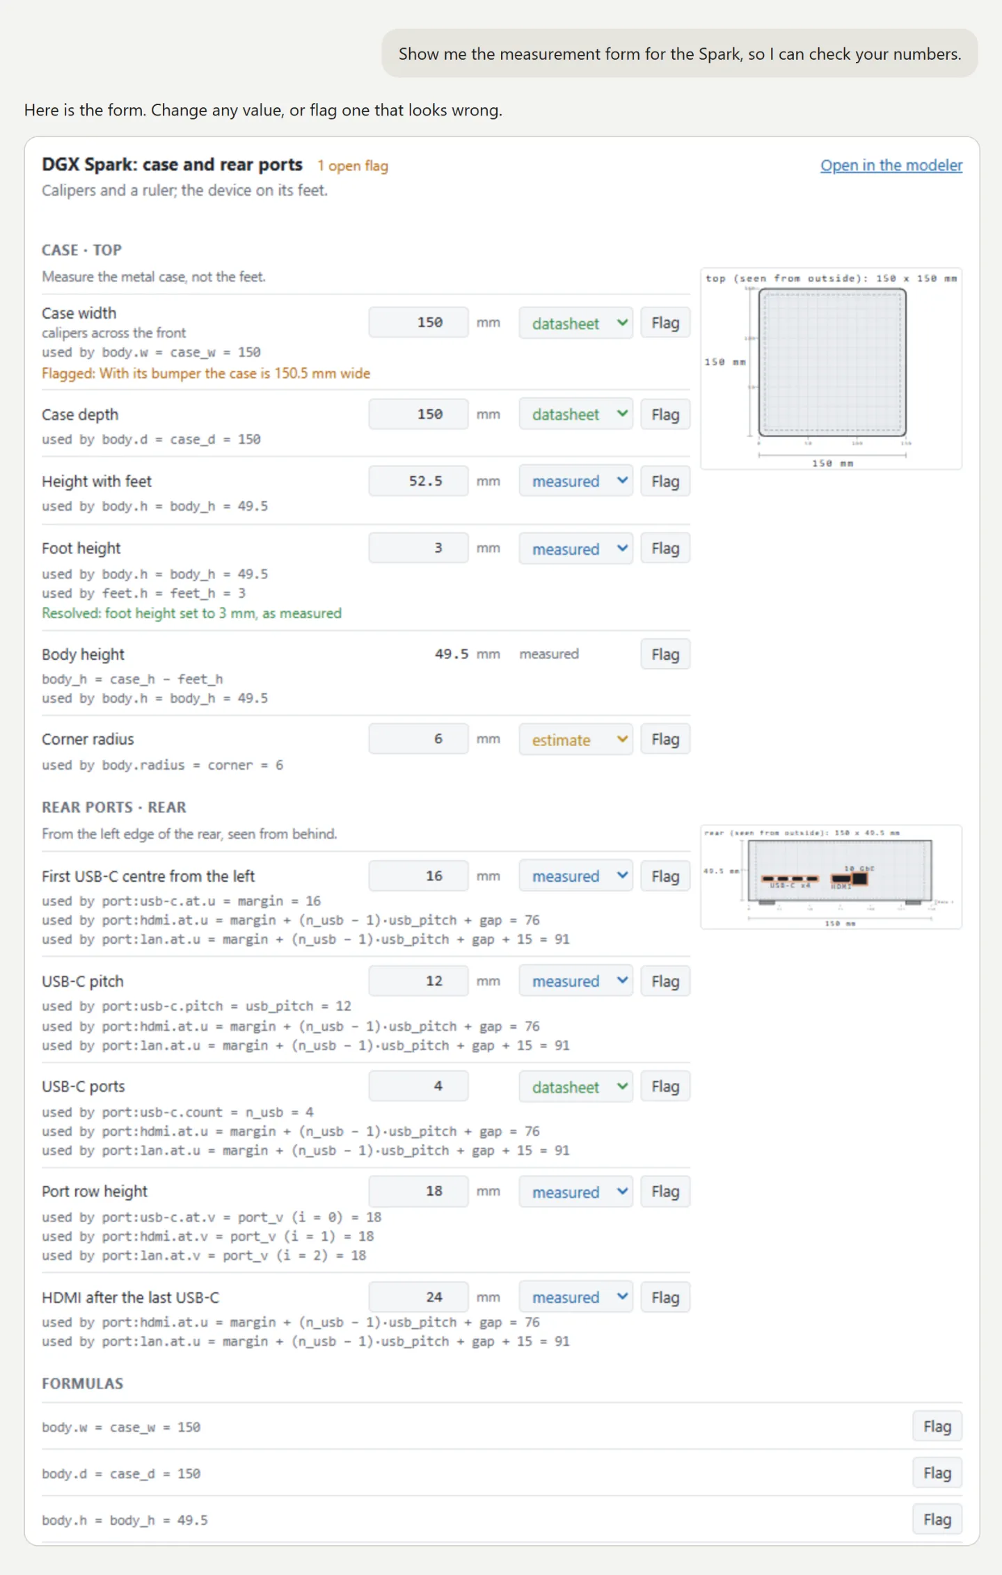1002x1575 pixels.
Task: Select the USB-C ports count field
Action: 418,1086
